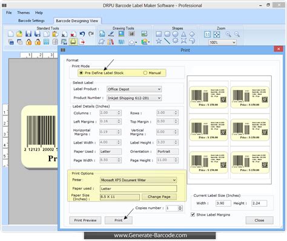
Task: Click the Actual Size 1:1 zoom icon
Action: (x=207, y=34)
